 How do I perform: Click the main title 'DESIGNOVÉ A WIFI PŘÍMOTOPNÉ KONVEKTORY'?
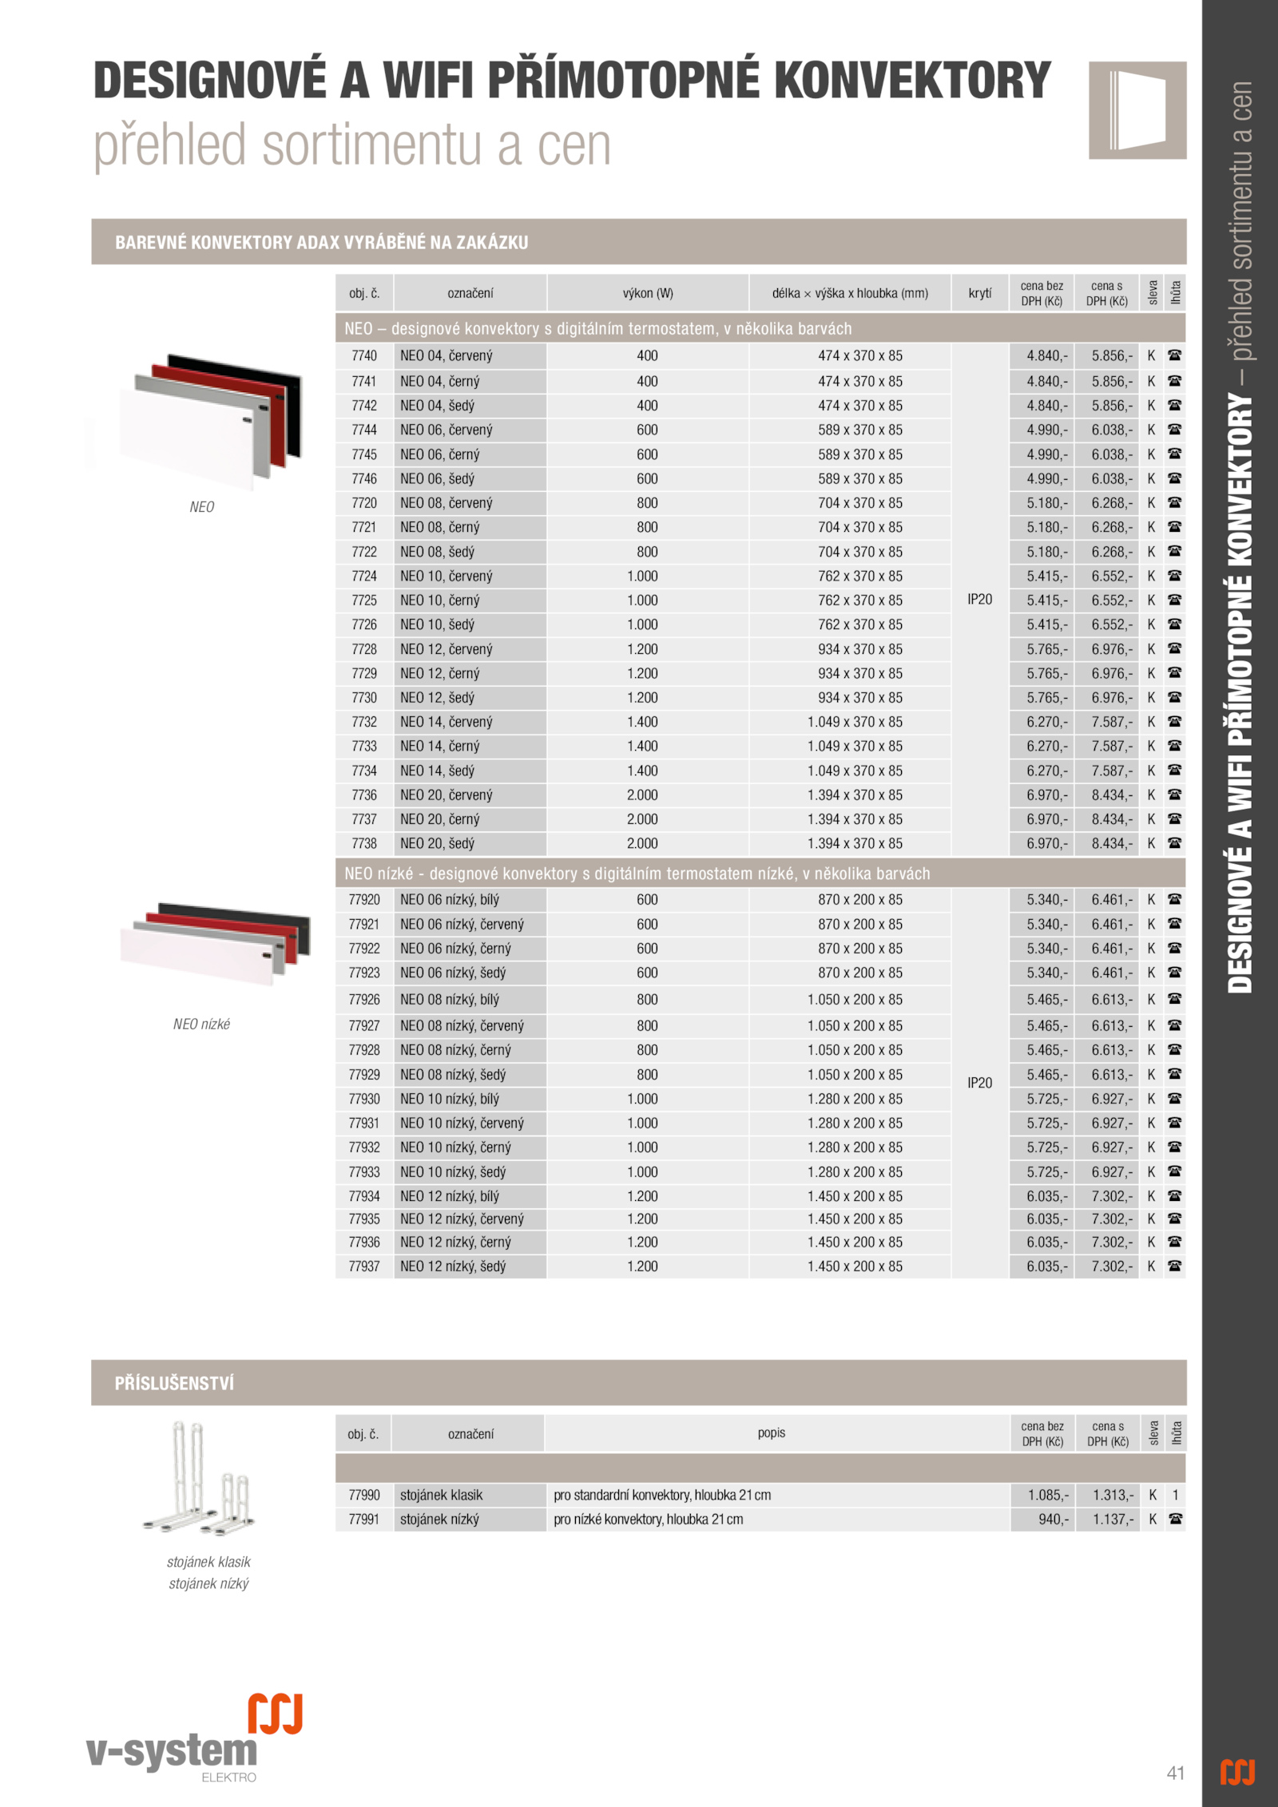(572, 80)
